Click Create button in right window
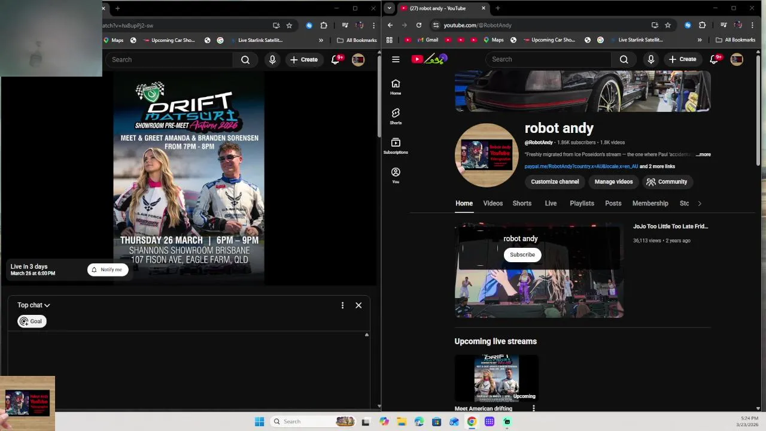 (x=682, y=59)
